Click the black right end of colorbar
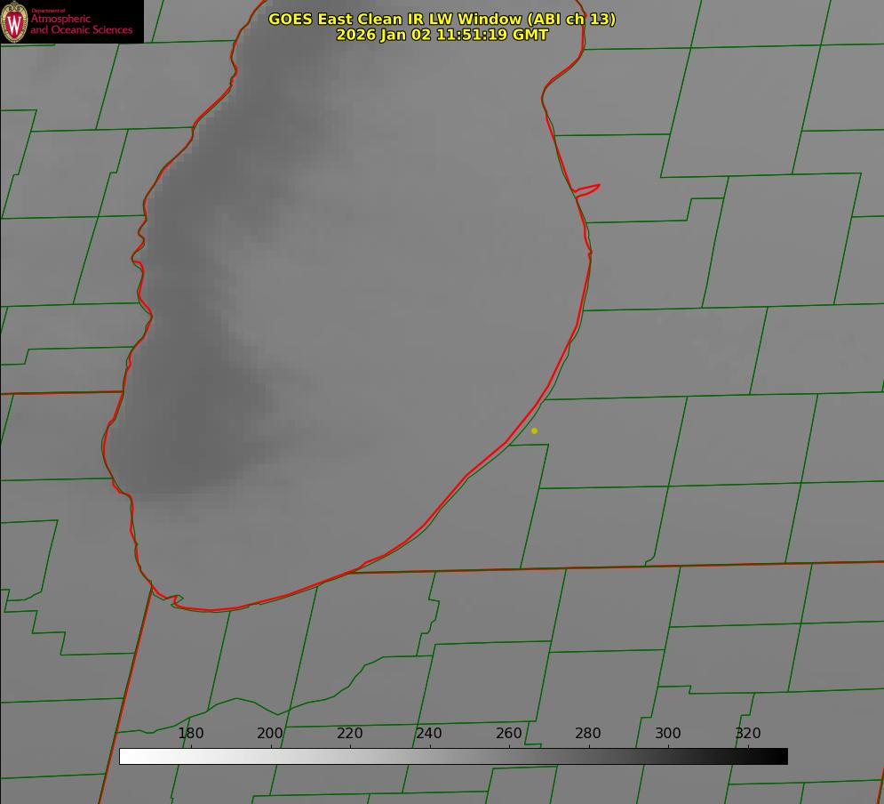The image size is (884, 804). (782, 756)
